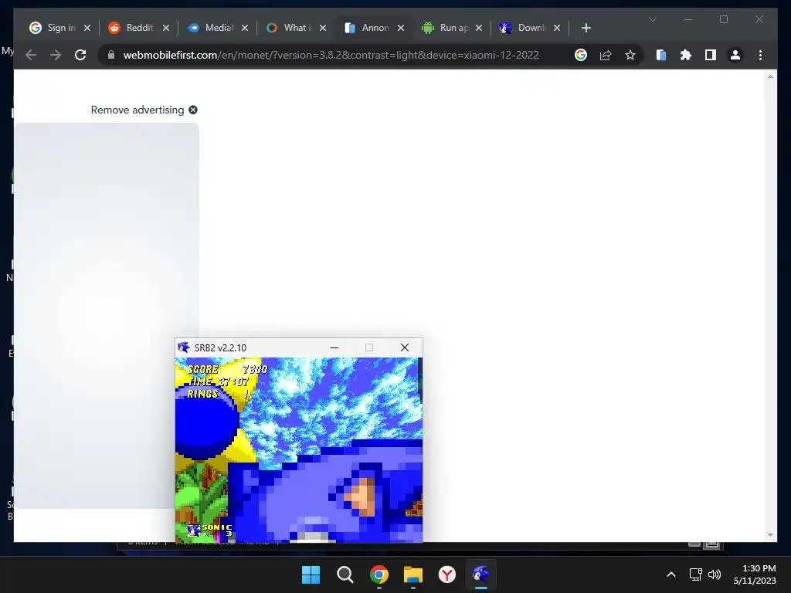791x593 pixels.
Task: Open the Run apps Android tab
Action: coord(446,28)
